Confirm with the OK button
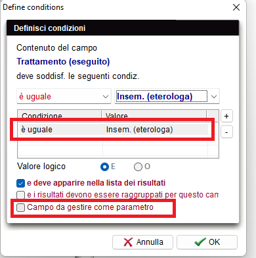Viewport: 256px width, 258px height. [x=207, y=242]
